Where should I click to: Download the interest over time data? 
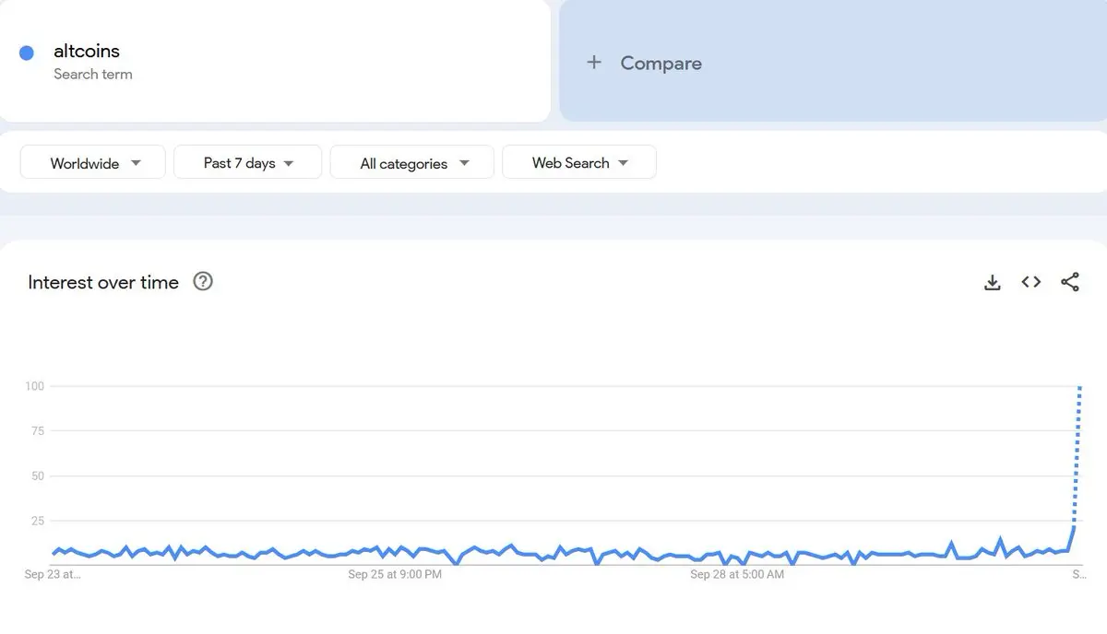993,283
